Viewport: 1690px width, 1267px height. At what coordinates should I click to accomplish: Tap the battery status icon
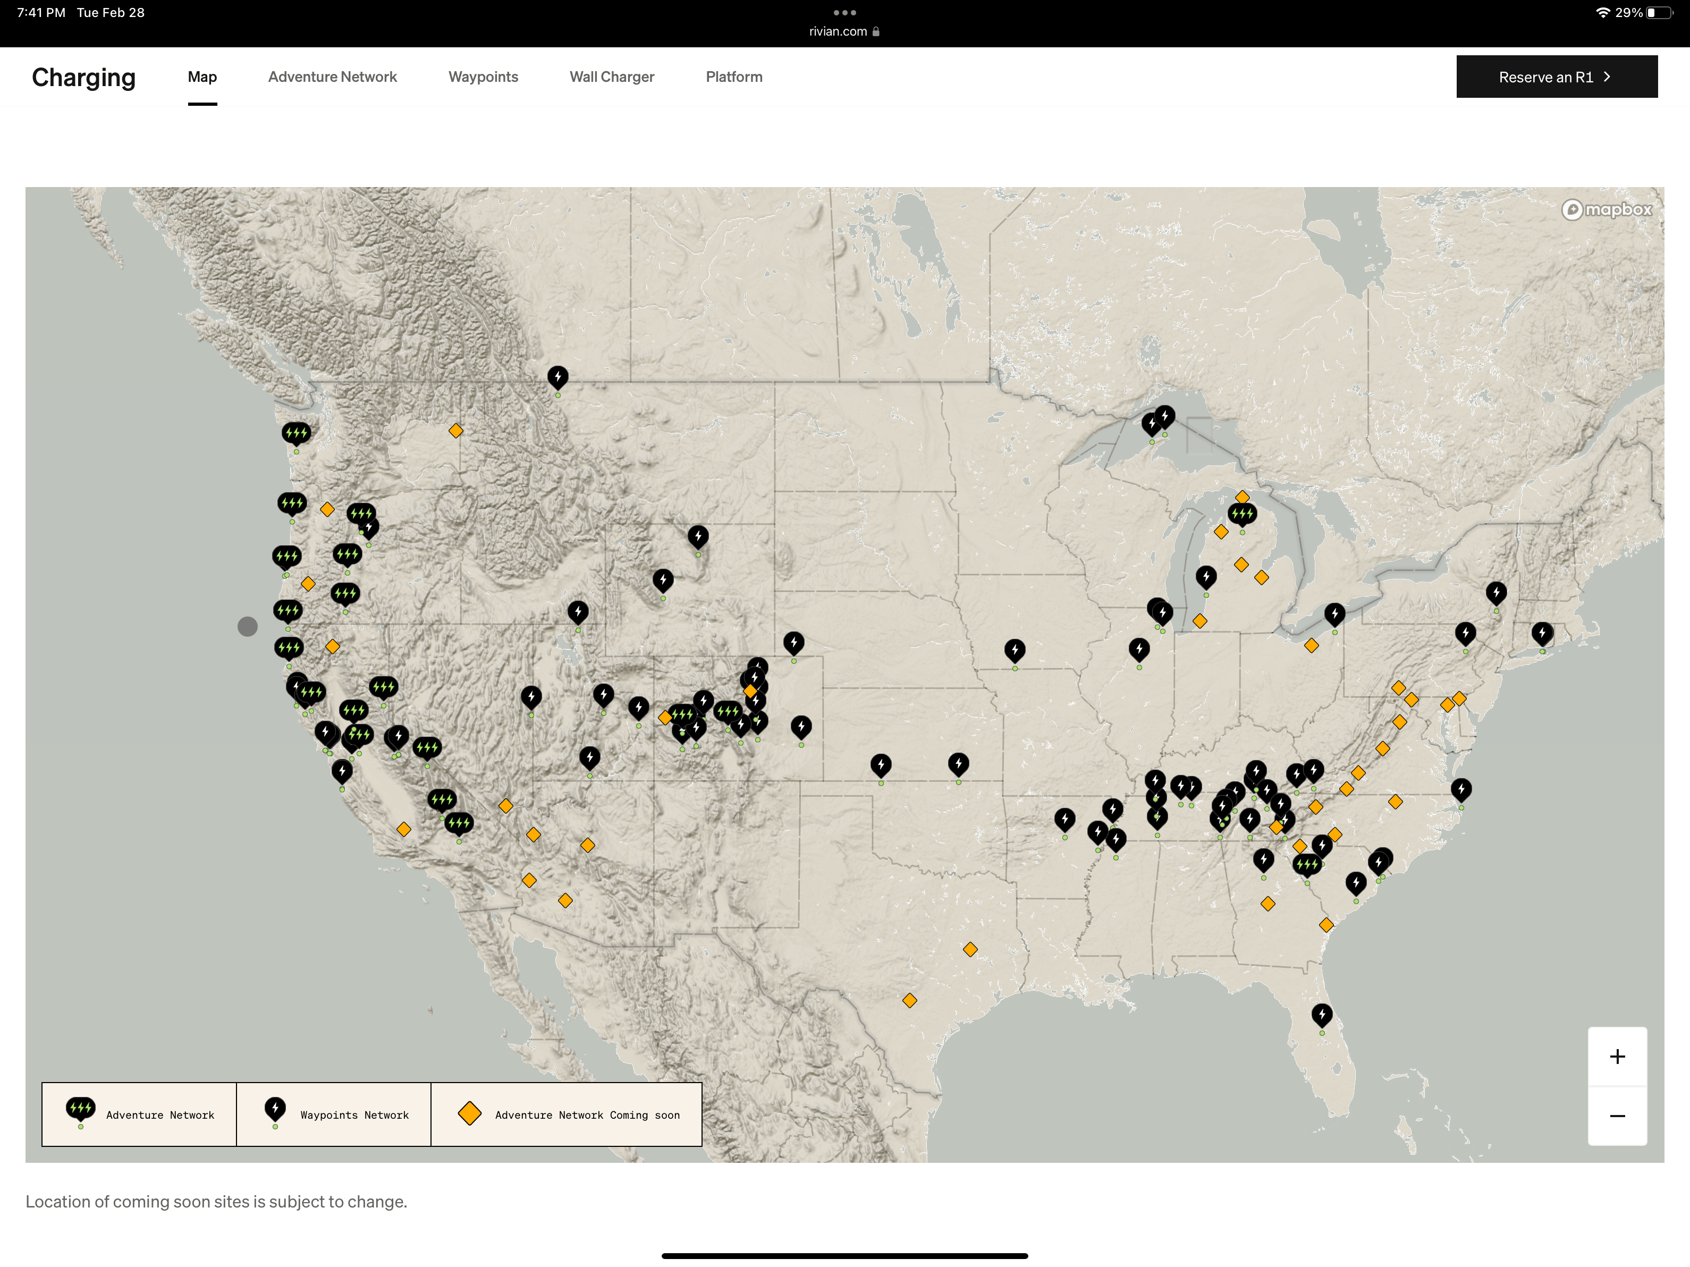pos(1659,13)
